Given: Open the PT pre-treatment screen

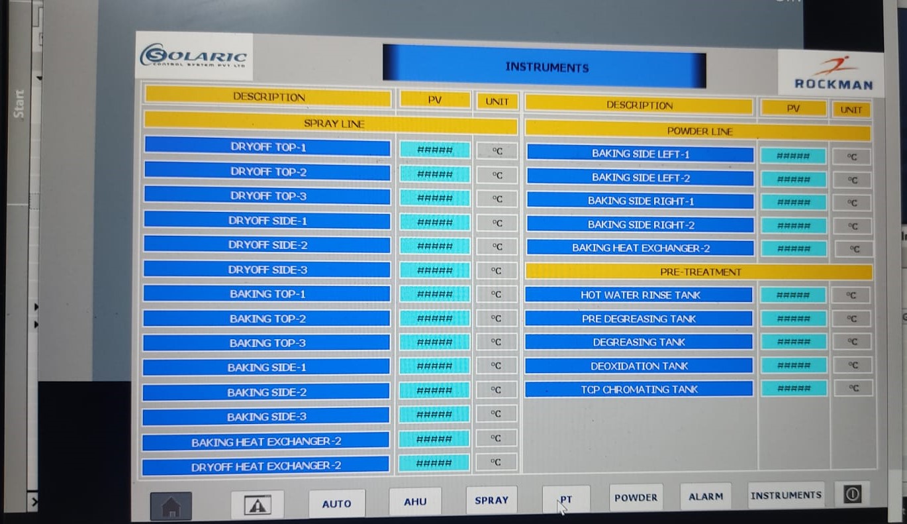Looking at the screenshot, I should point(566,499).
